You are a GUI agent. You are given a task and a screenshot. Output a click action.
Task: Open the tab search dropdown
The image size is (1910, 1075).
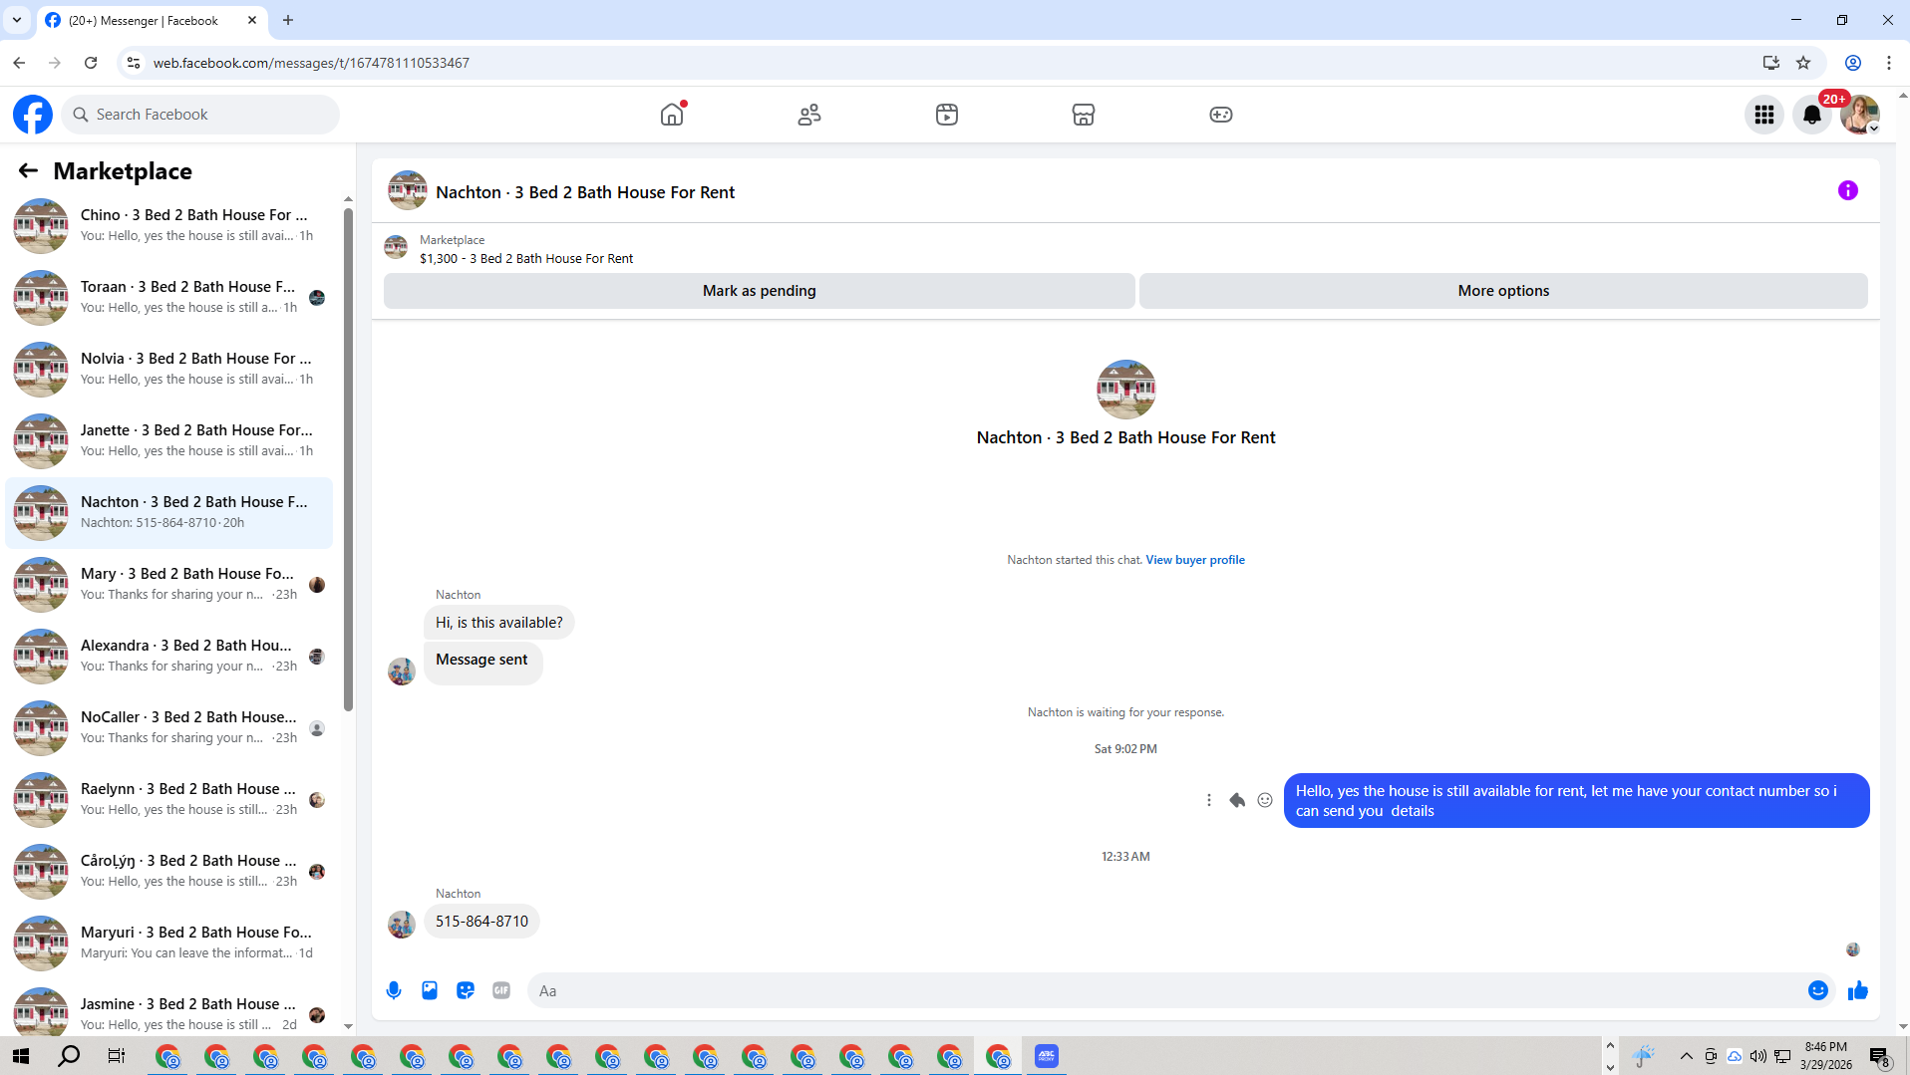pyautogui.click(x=17, y=20)
